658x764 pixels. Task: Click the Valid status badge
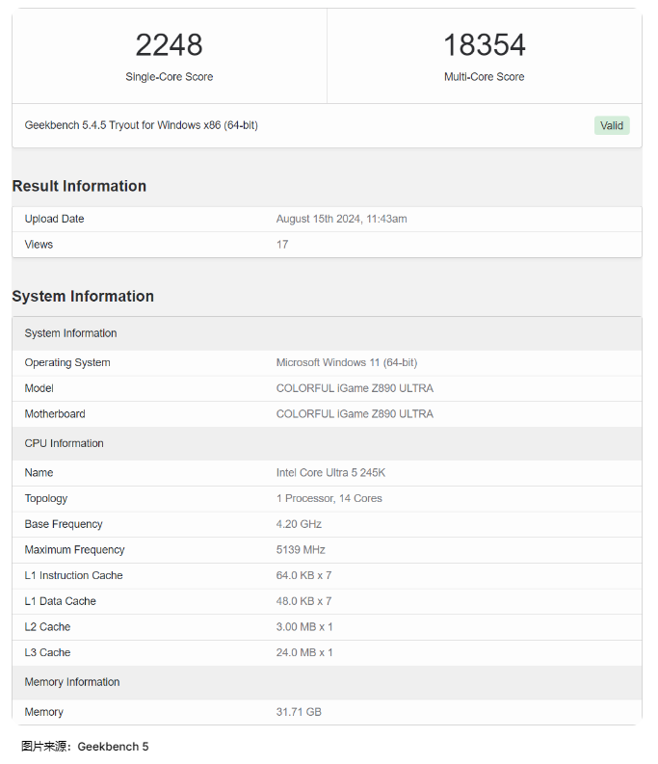coord(611,125)
